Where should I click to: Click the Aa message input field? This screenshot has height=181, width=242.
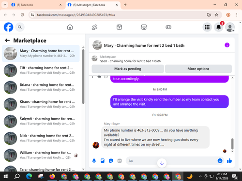tap(171, 161)
